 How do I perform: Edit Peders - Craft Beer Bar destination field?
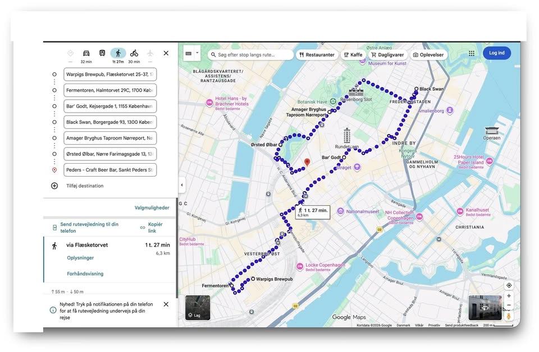pos(110,170)
